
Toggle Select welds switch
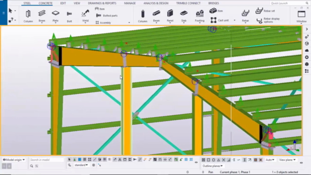tap(115, 159)
